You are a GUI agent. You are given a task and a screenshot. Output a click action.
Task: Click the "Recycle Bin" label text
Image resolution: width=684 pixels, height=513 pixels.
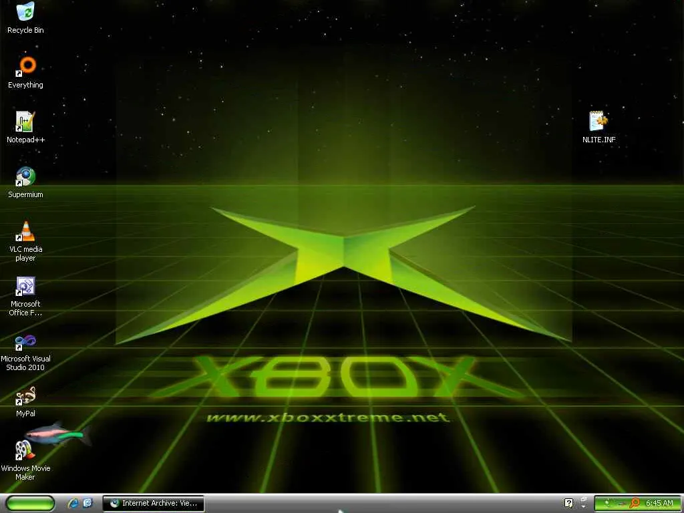[25, 30]
